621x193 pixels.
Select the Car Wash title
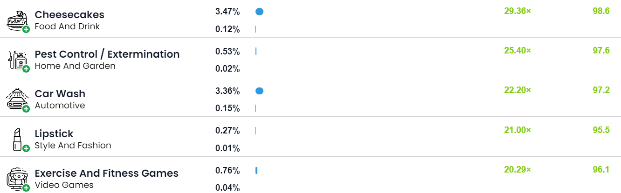coord(60,94)
